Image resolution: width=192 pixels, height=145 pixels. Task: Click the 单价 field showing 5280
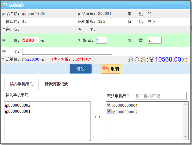[x=31, y=40]
